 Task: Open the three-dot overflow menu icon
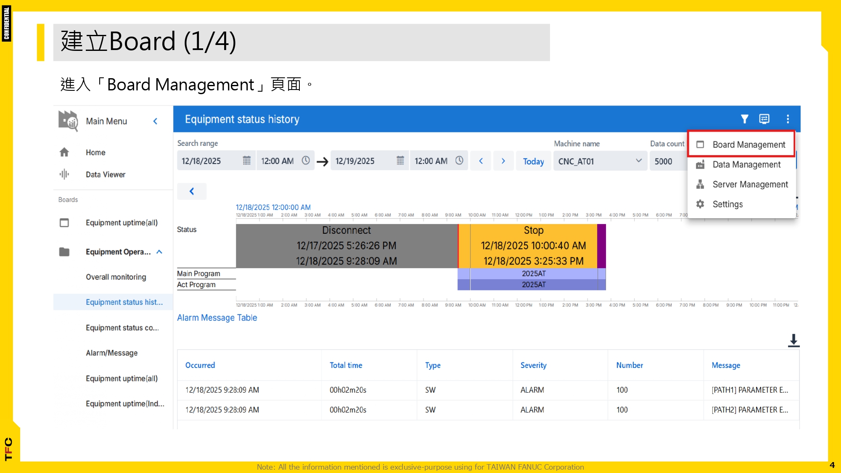788,119
